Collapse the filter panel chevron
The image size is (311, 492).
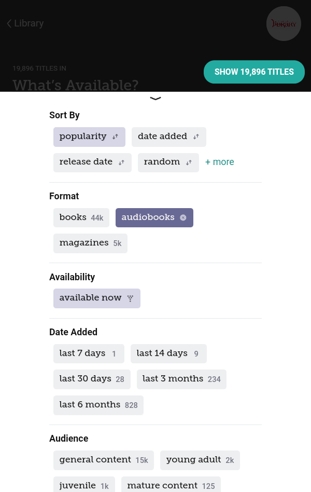point(155,98)
